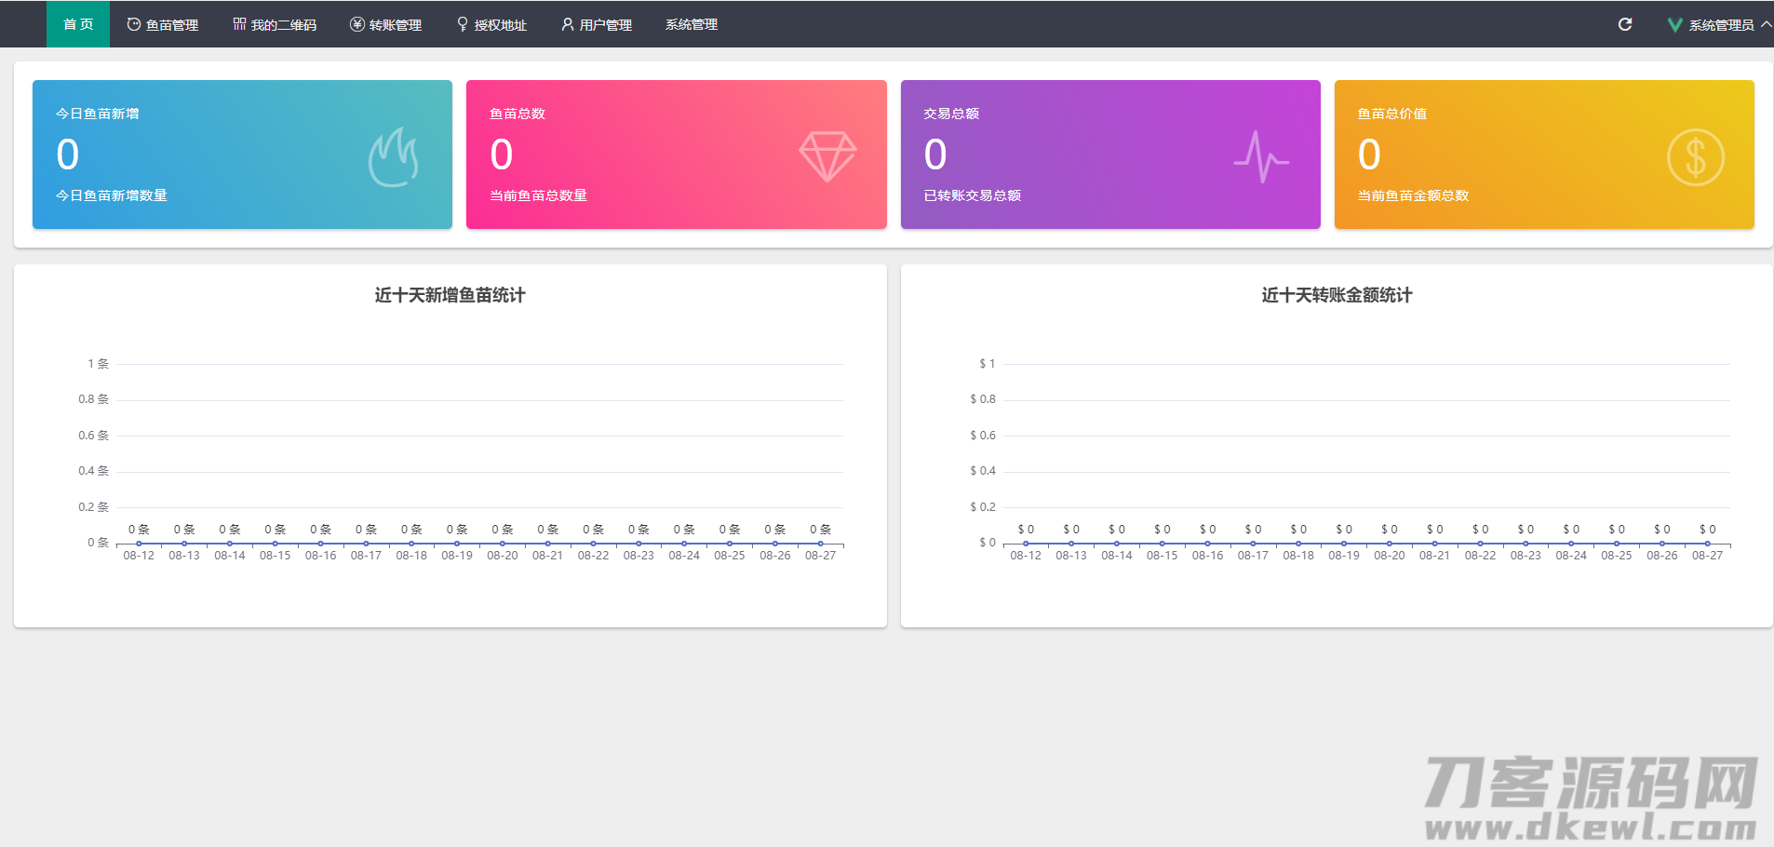Viewport: 1774px width, 847px height.
Task: Switch to the 首页 tab
Action: (x=78, y=24)
